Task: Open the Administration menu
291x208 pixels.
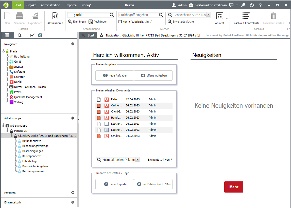Action: (50, 5)
